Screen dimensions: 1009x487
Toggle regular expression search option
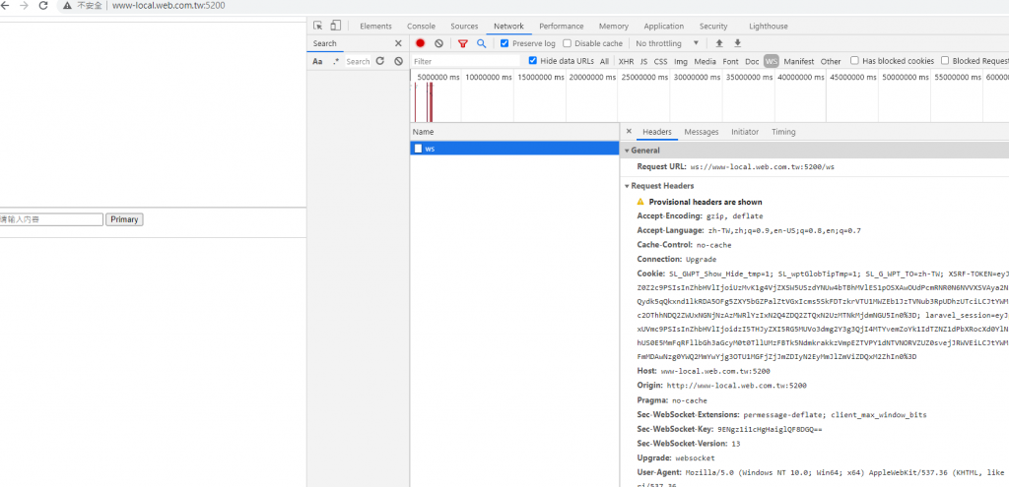[x=336, y=62]
